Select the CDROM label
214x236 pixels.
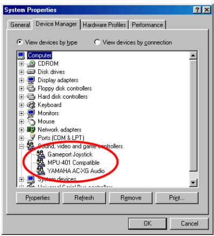[48, 64]
